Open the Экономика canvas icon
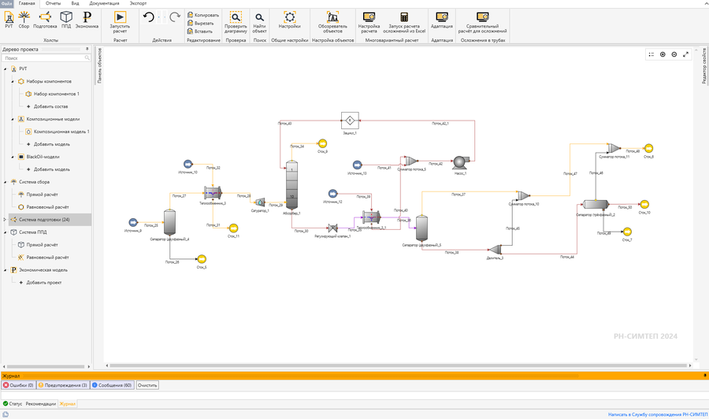This screenshot has width=709, height=419. 87,20
